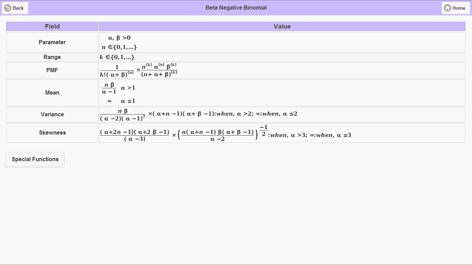Click the Back button

pyautogui.click(x=15, y=8)
